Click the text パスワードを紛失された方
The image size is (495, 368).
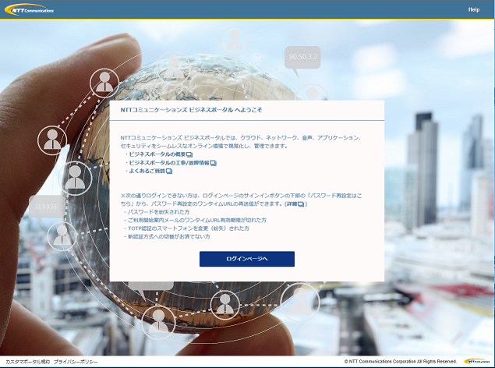coord(158,212)
